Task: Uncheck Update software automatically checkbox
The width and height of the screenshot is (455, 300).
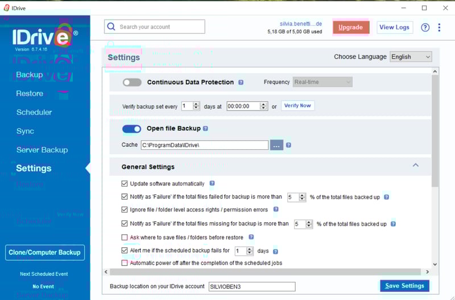Action: (x=125, y=184)
